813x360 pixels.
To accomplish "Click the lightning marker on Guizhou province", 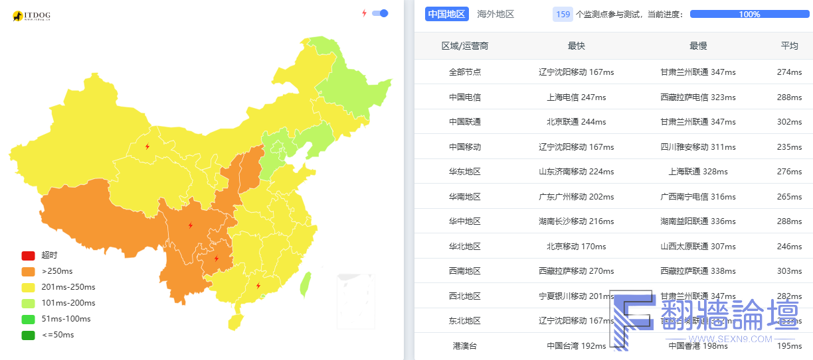I will (216, 259).
